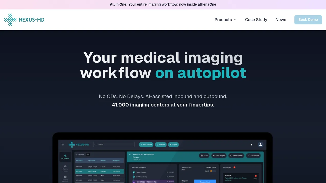326x183 pixels.
Task: Click the Messages red notification badge
Action: [x=234, y=167]
